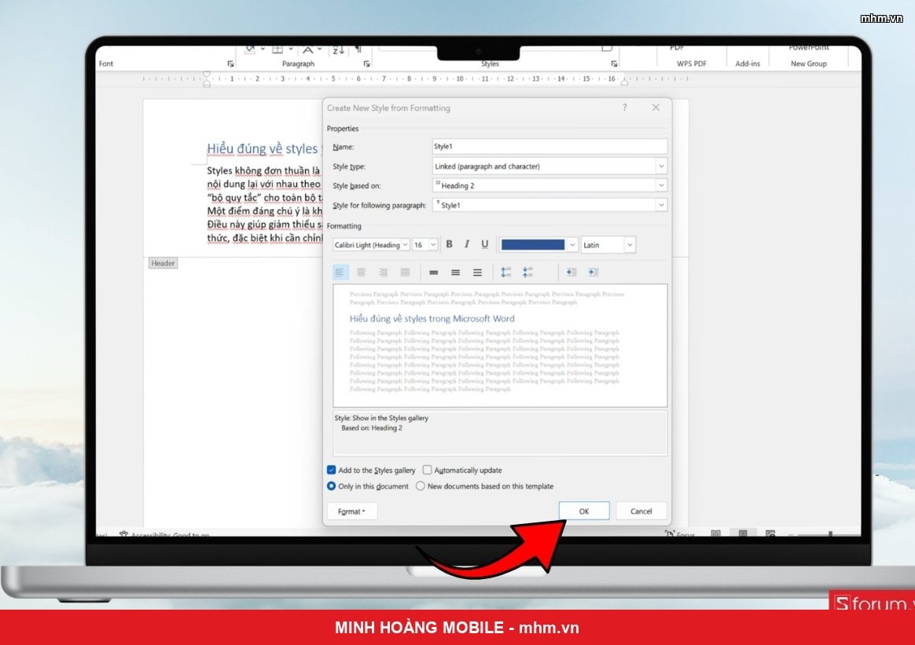Image resolution: width=915 pixels, height=645 pixels.
Task: Choose double line spacing icon
Action: (477, 273)
